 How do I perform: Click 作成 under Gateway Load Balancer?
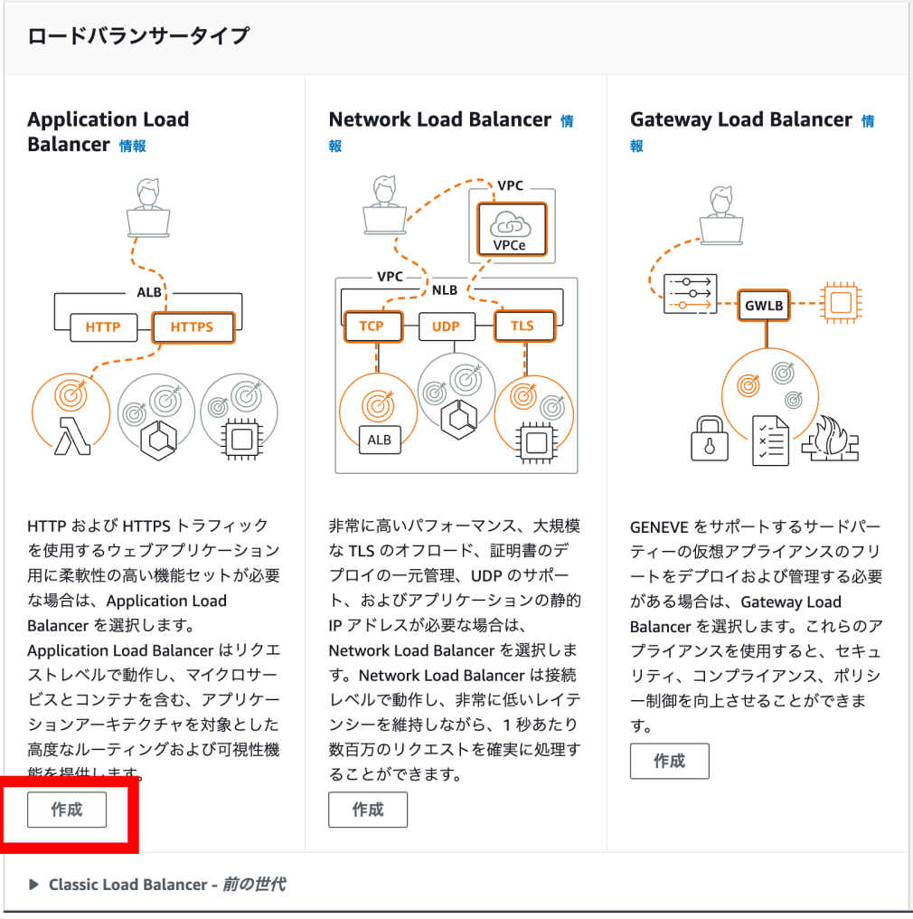click(x=670, y=761)
